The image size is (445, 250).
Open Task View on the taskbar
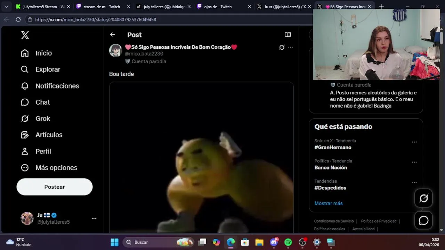point(202,242)
